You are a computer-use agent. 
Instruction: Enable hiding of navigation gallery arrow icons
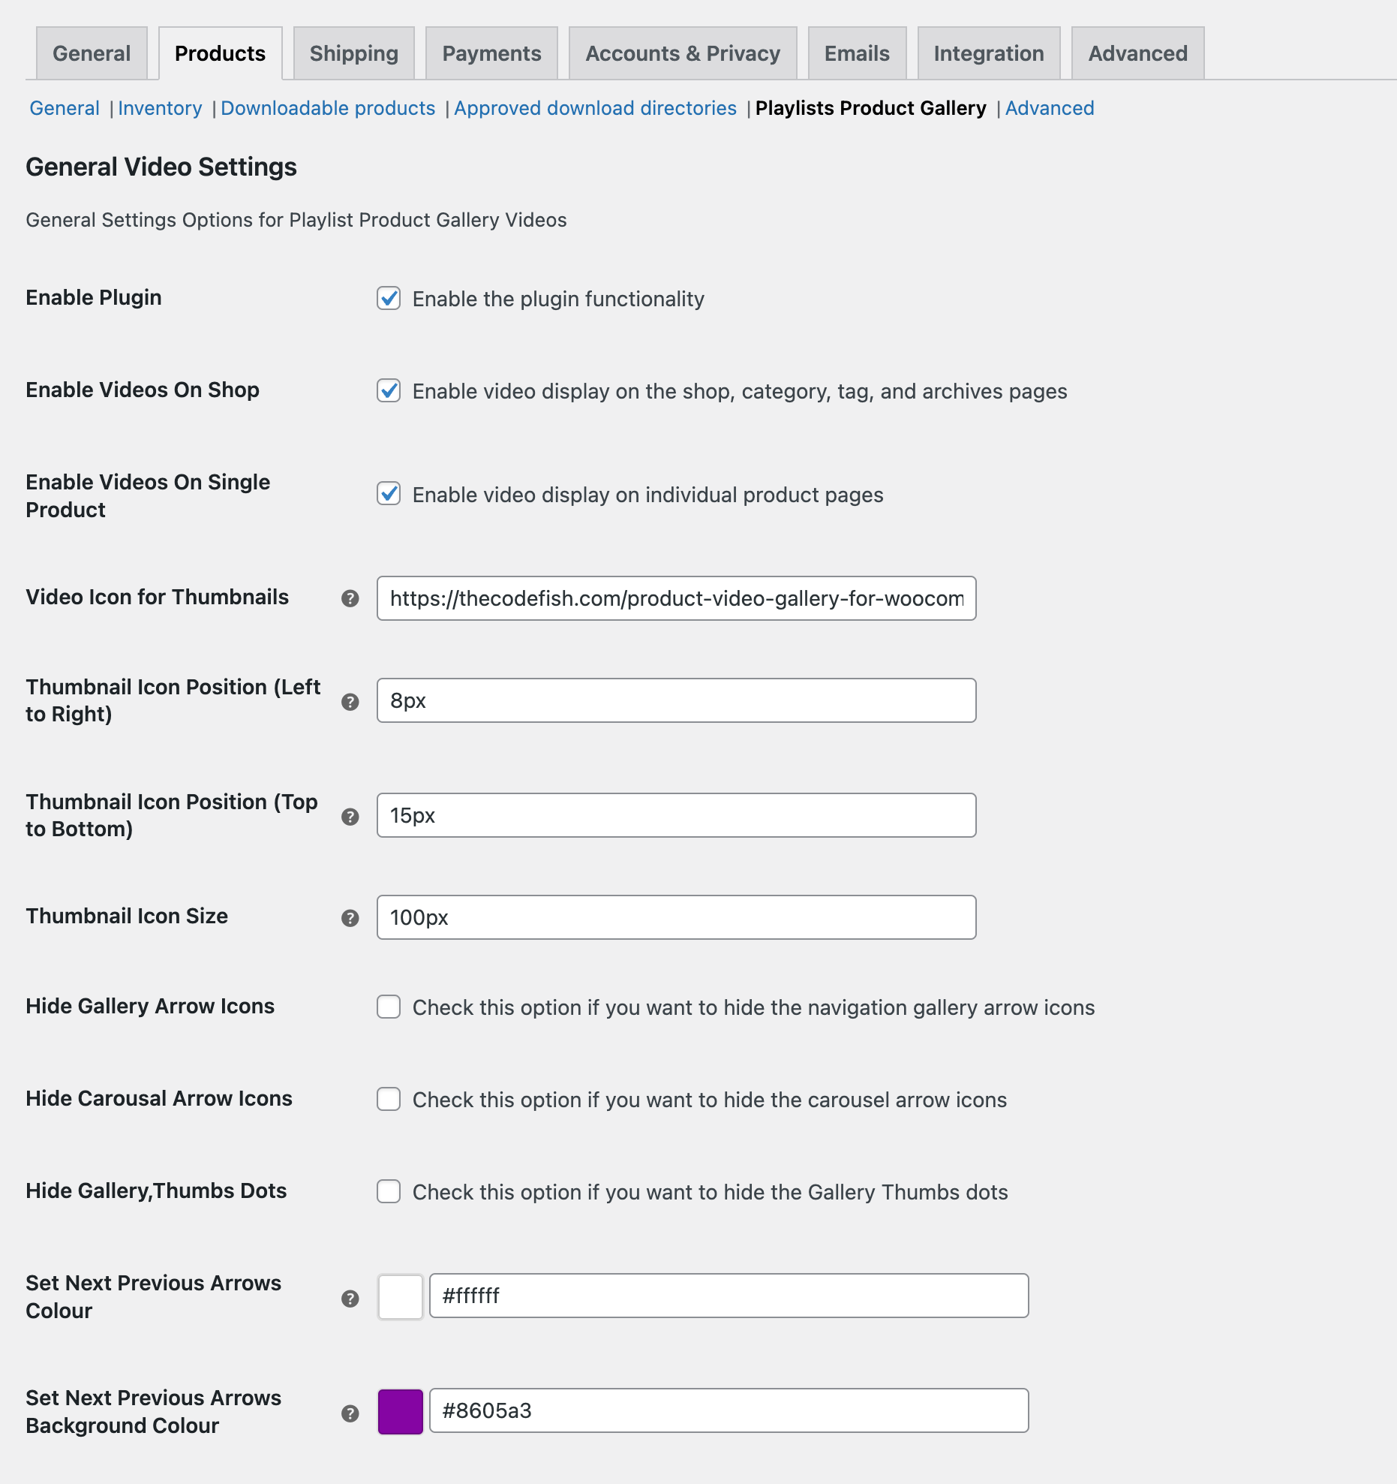(389, 1007)
